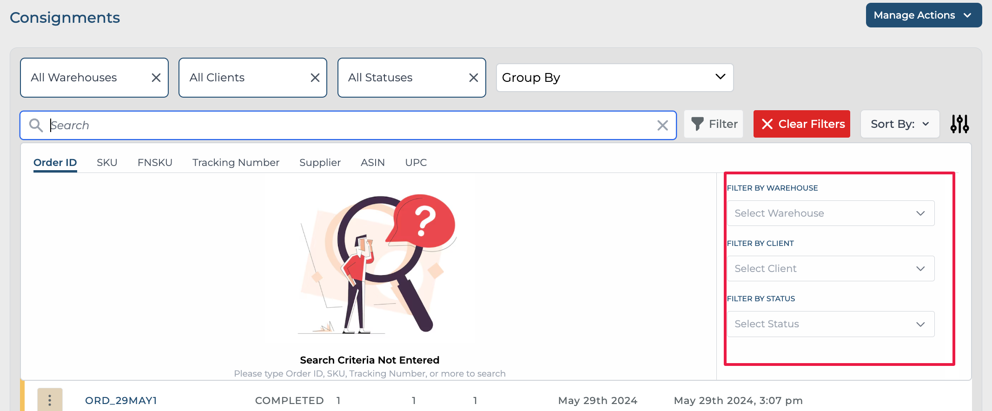Click into the Search input field
Viewport: 992px width, 411px height.
349,125
